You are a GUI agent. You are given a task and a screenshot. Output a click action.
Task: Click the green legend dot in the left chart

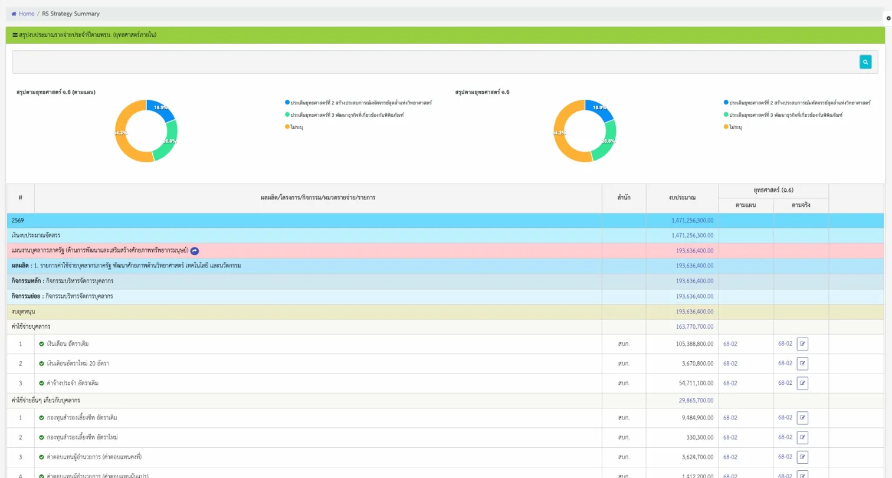click(x=287, y=114)
